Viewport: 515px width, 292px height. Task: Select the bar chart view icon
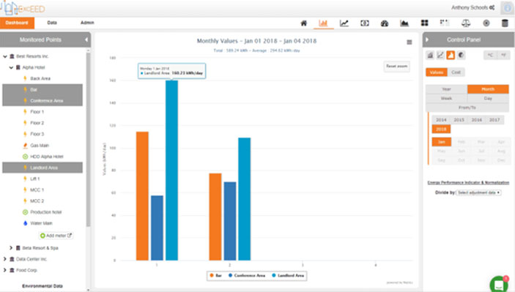click(x=323, y=23)
